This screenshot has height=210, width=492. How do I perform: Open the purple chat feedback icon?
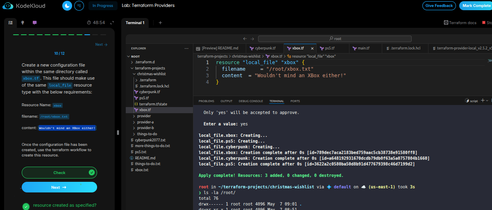coord(35,23)
